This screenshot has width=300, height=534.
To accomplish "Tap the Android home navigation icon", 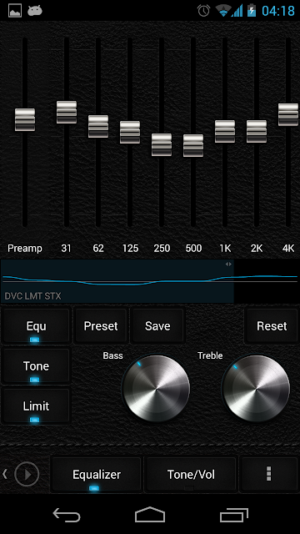I will (x=150, y=515).
